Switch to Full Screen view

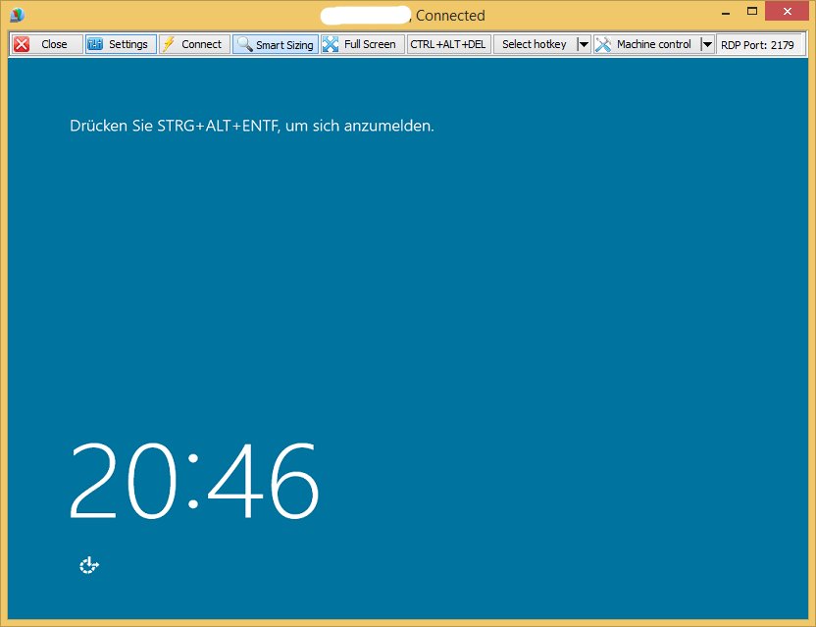click(x=360, y=44)
